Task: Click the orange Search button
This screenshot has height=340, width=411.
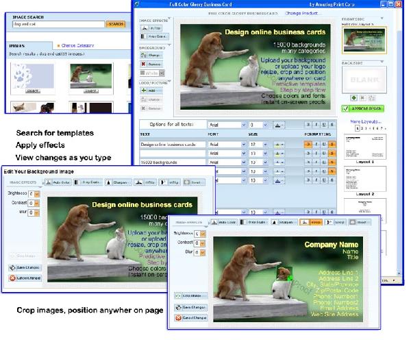Action: (116, 24)
